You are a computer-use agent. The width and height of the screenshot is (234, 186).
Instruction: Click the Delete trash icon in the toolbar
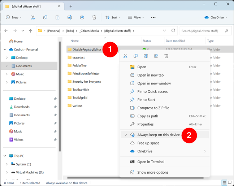(x=94, y=17)
